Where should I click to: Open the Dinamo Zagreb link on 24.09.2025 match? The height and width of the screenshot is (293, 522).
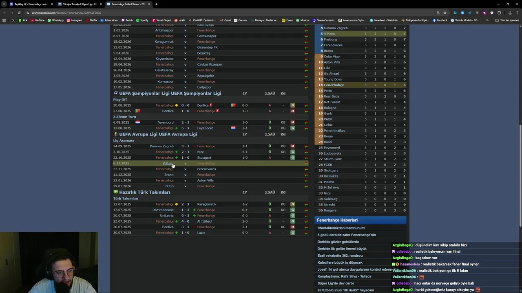pos(161,146)
